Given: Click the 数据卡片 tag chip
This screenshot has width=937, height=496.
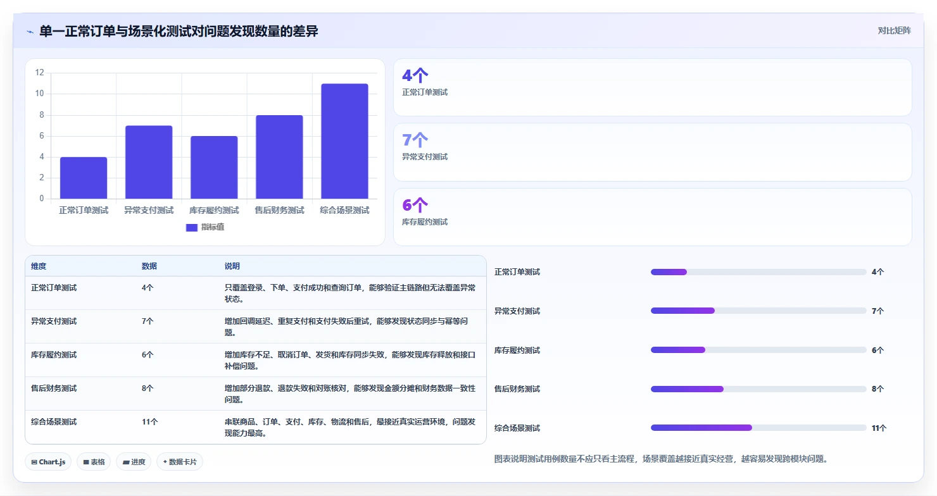Looking at the screenshot, I should 180,462.
